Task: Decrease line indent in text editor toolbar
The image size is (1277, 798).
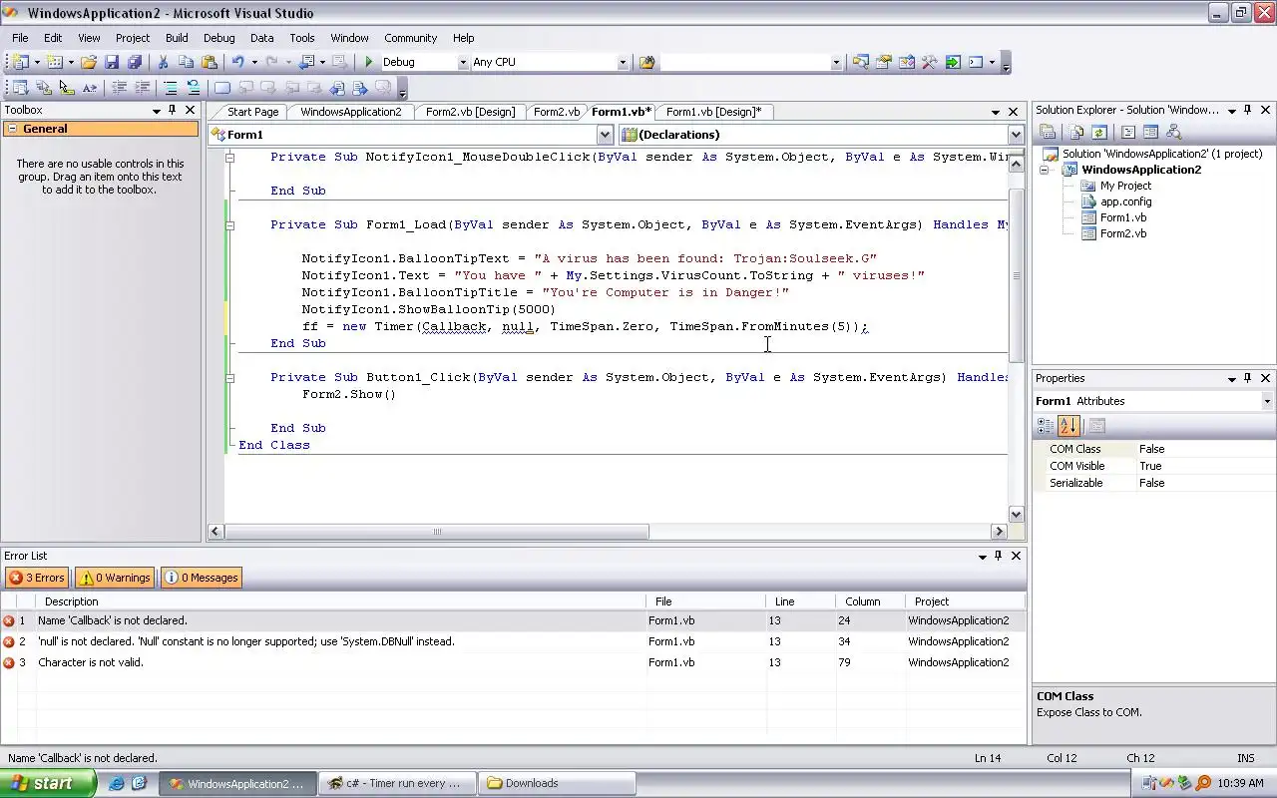Action: (x=119, y=88)
